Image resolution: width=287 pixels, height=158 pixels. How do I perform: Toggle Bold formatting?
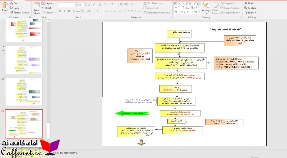click(60, 11)
